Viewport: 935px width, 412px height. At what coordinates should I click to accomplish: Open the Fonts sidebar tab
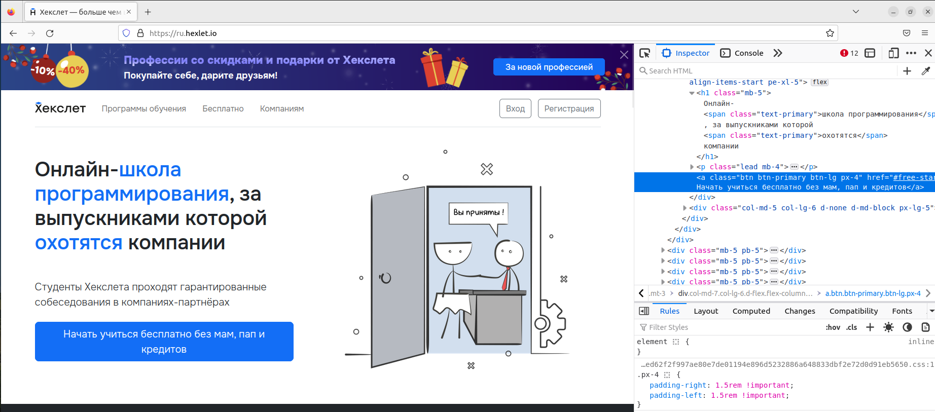coord(902,311)
